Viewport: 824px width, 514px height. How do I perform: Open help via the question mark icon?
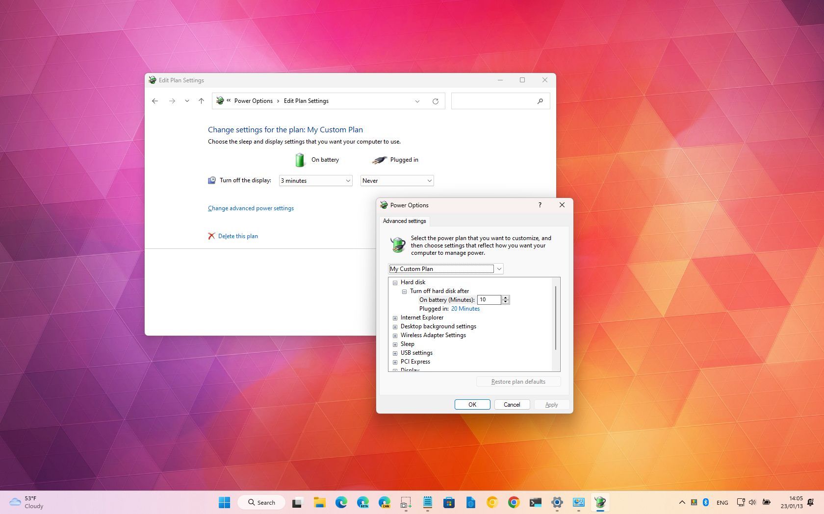(x=540, y=205)
